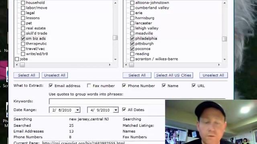Uncheck the sm biz ads checkbox
The width and height of the screenshot is (257, 144).
(23, 38)
